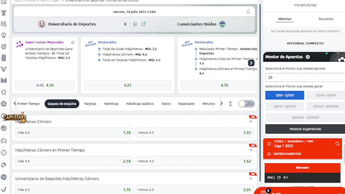Click the notification bell for this match
345x194 pixels.
coord(248,12)
